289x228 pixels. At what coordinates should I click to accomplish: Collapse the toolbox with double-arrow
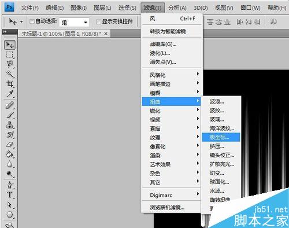coord(5,32)
